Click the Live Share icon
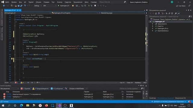 pyautogui.click(x=181, y=6)
